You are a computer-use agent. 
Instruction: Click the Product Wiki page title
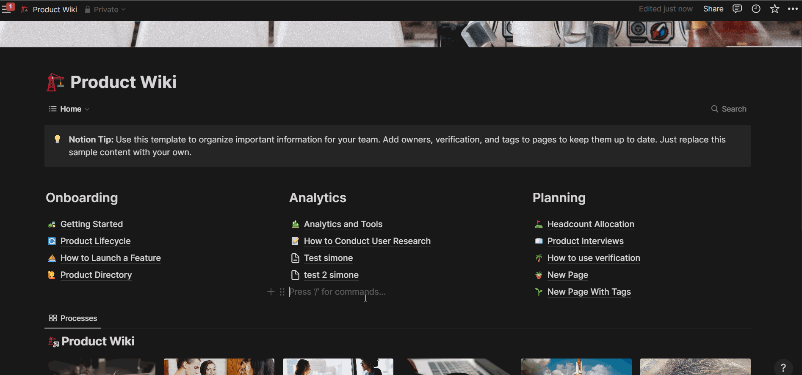(123, 82)
